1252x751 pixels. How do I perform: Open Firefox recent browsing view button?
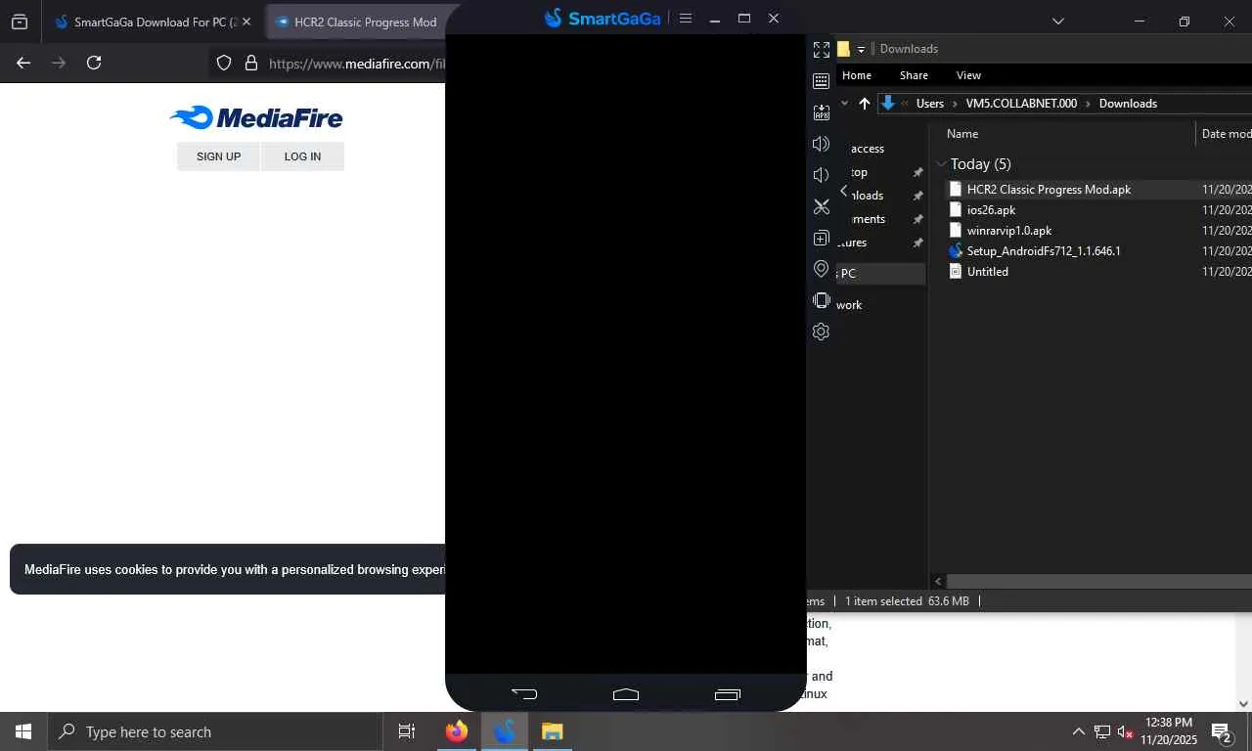tap(20, 22)
